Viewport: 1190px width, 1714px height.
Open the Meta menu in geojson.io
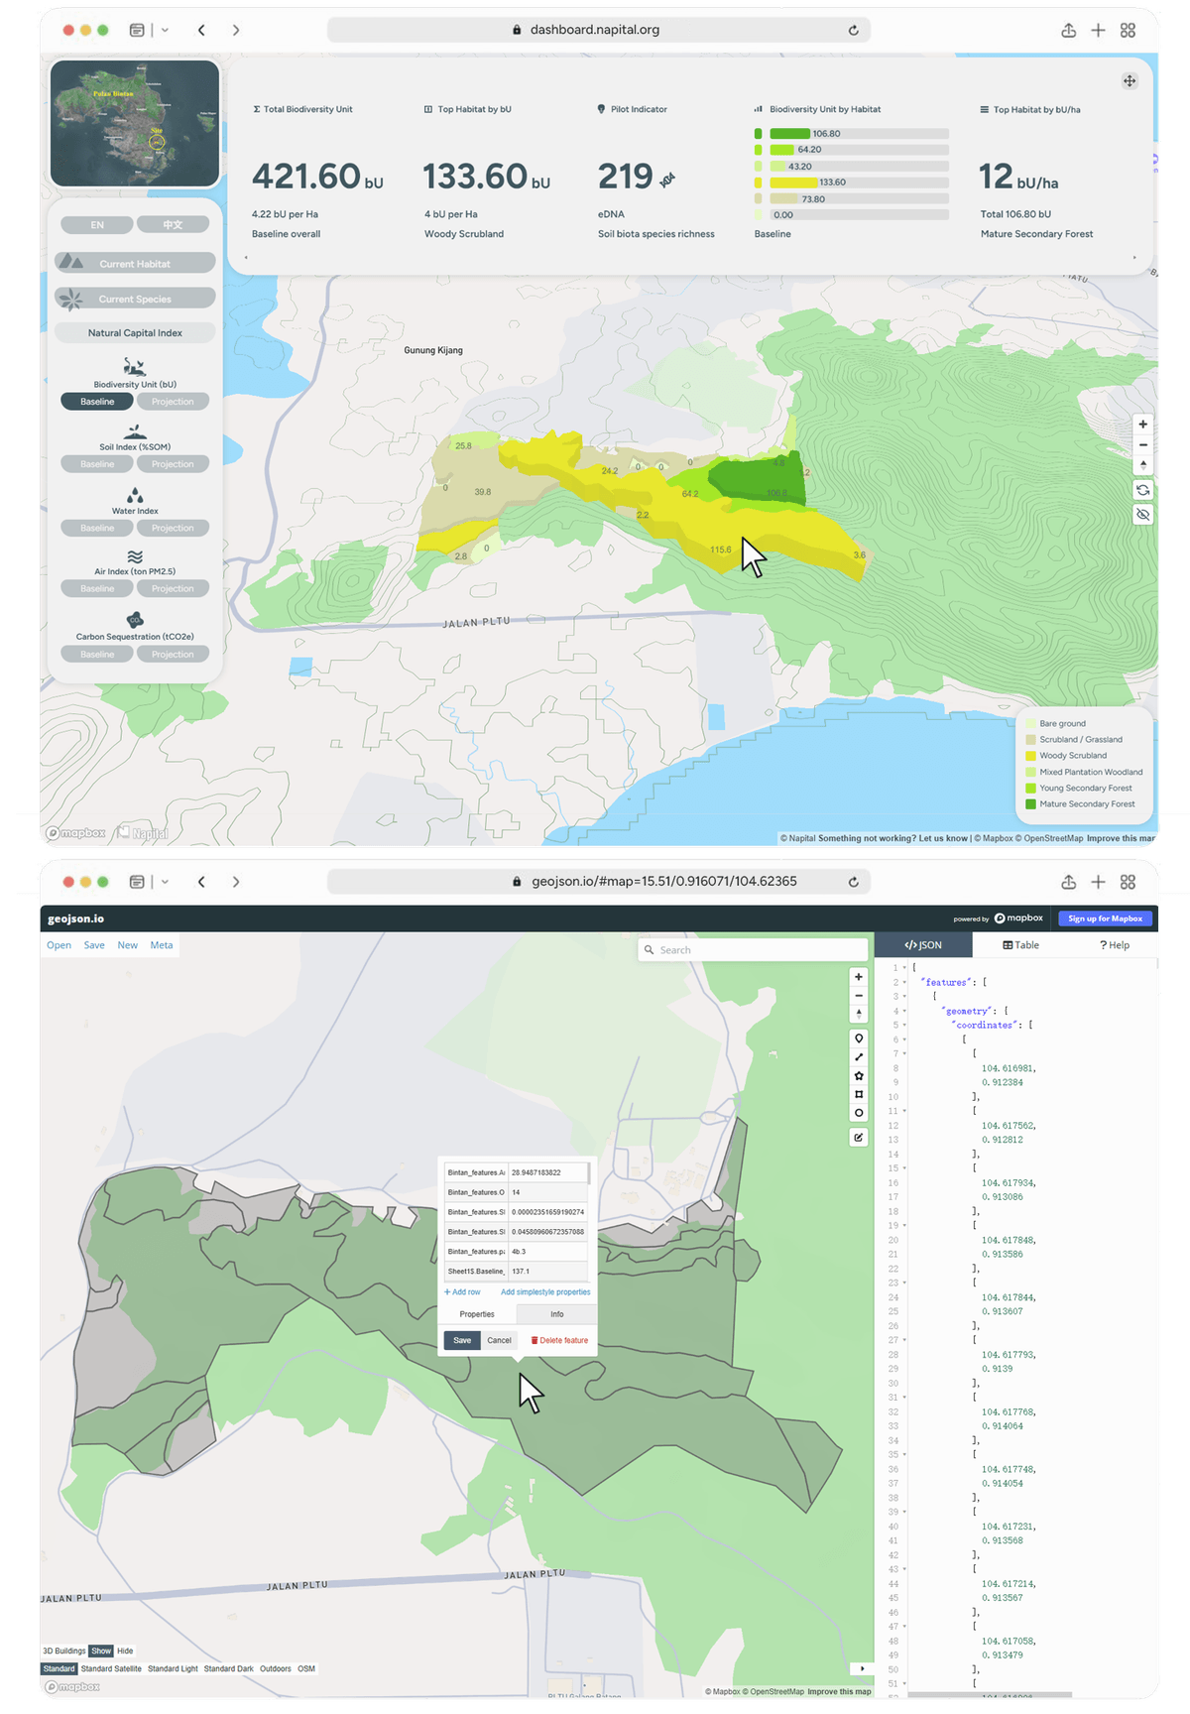click(x=162, y=945)
